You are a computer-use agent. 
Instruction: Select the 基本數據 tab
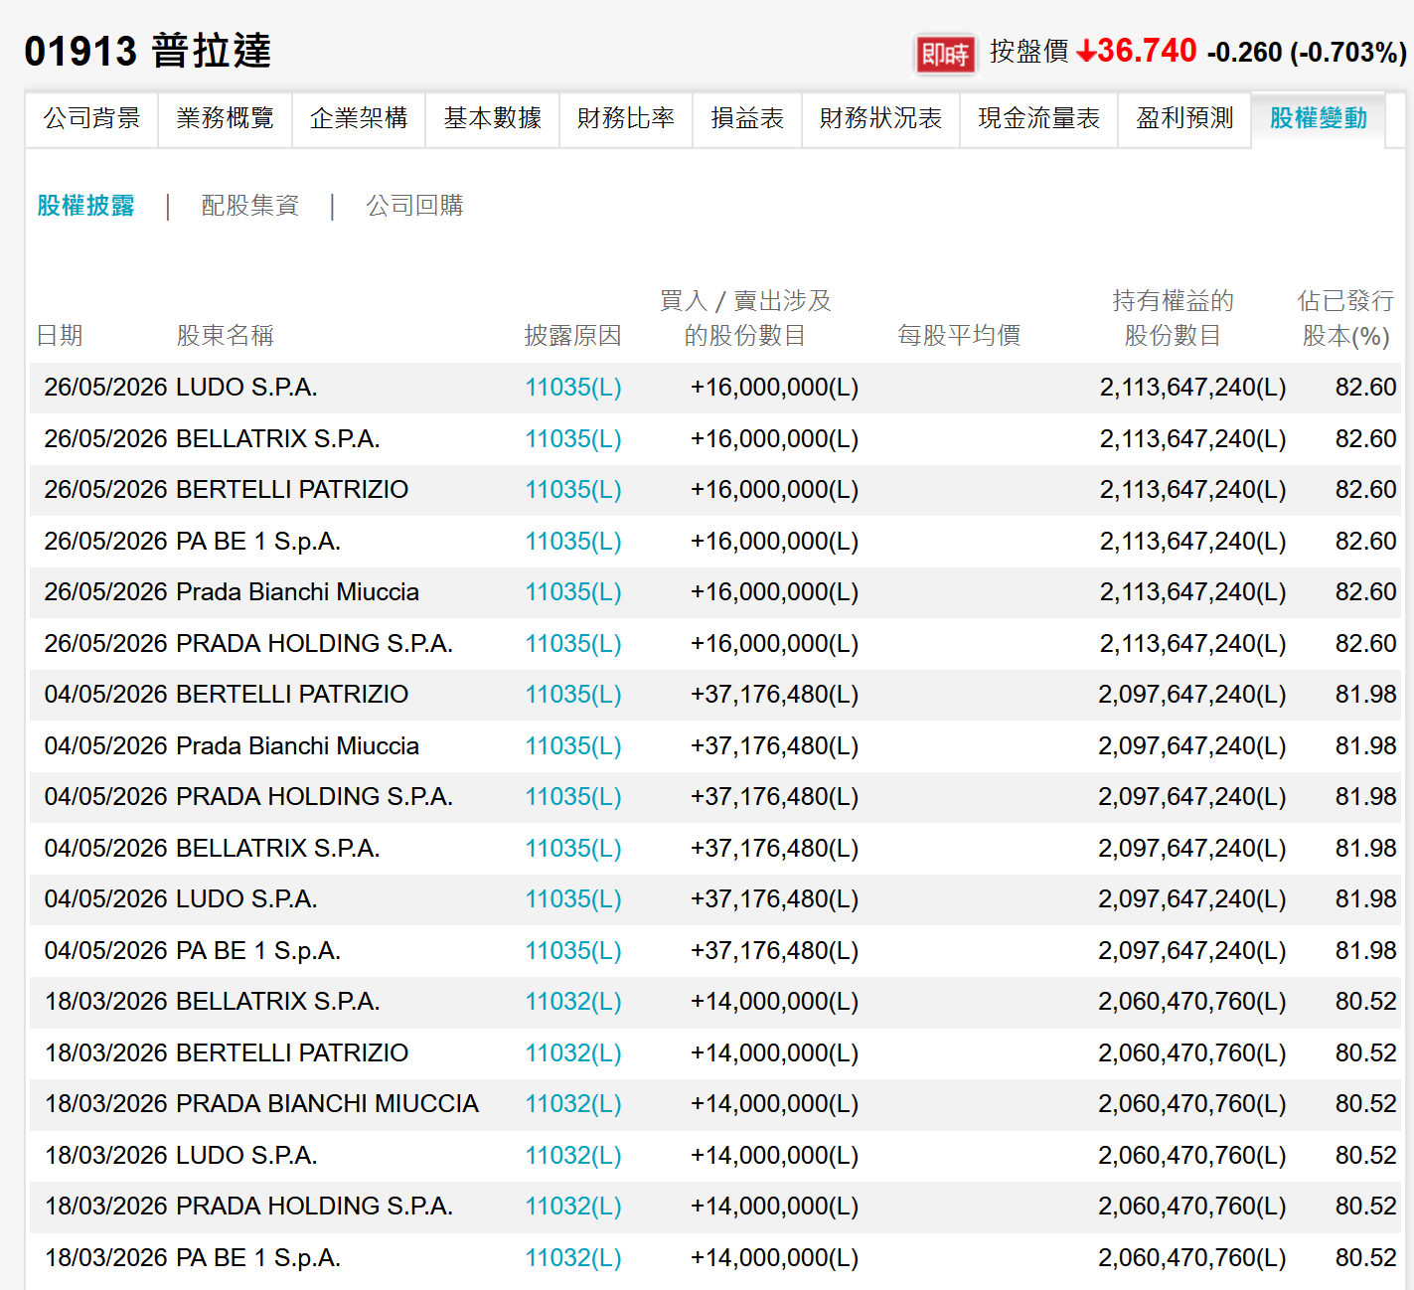click(x=493, y=119)
